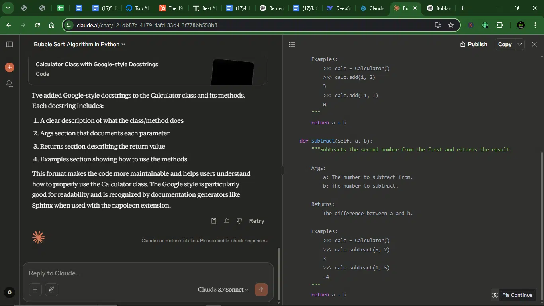Open the Chrome three-dot menu
Image resolution: width=544 pixels, height=306 pixels.
[534, 25]
